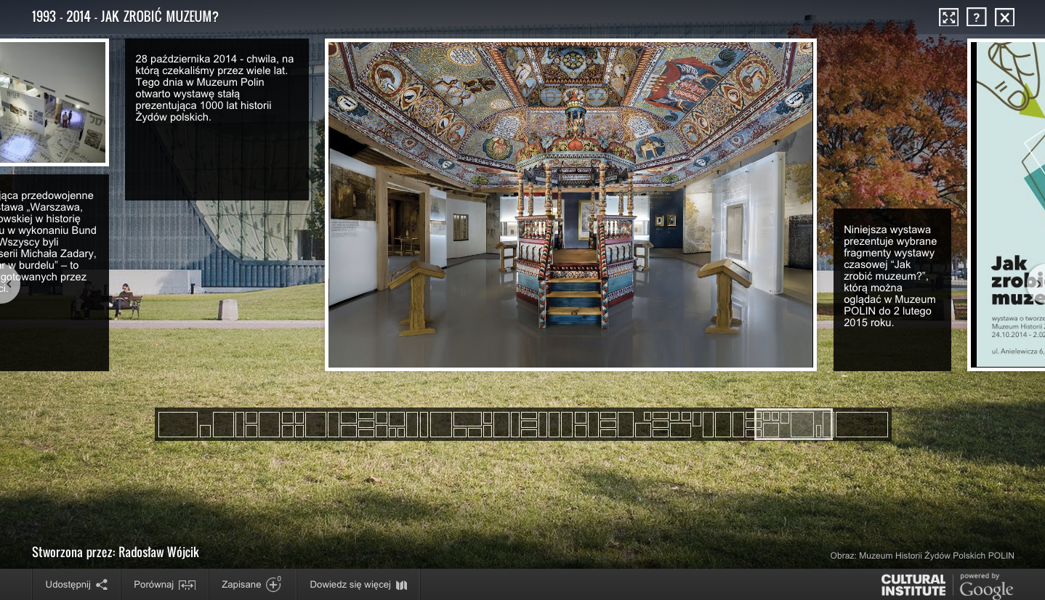
Task: Click the highlighted viewport in timeline strip
Action: (794, 424)
